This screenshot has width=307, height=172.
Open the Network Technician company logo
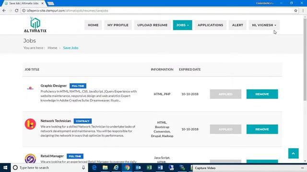coord(30,124)
